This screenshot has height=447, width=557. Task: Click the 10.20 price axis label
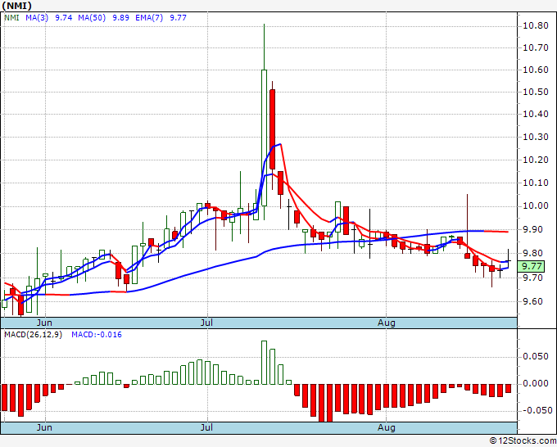[x=536, y=160]
